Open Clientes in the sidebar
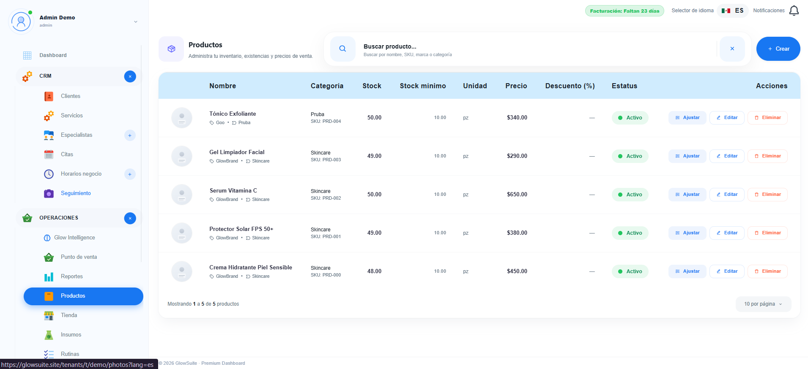808x369 pixels. (x=70, y=96)
